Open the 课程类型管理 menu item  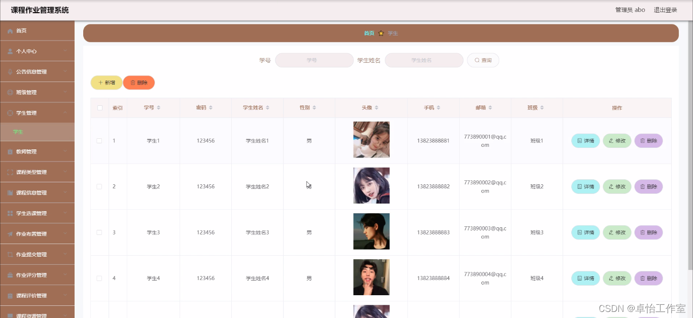click(37, 172)
